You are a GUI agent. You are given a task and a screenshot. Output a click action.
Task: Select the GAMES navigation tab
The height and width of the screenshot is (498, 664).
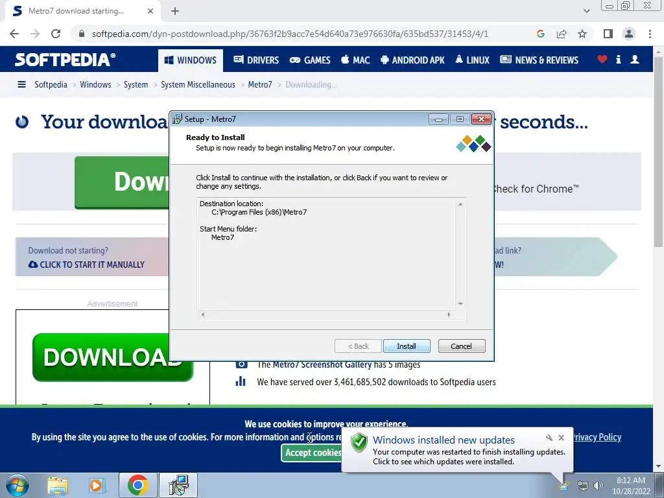[310, 60]
